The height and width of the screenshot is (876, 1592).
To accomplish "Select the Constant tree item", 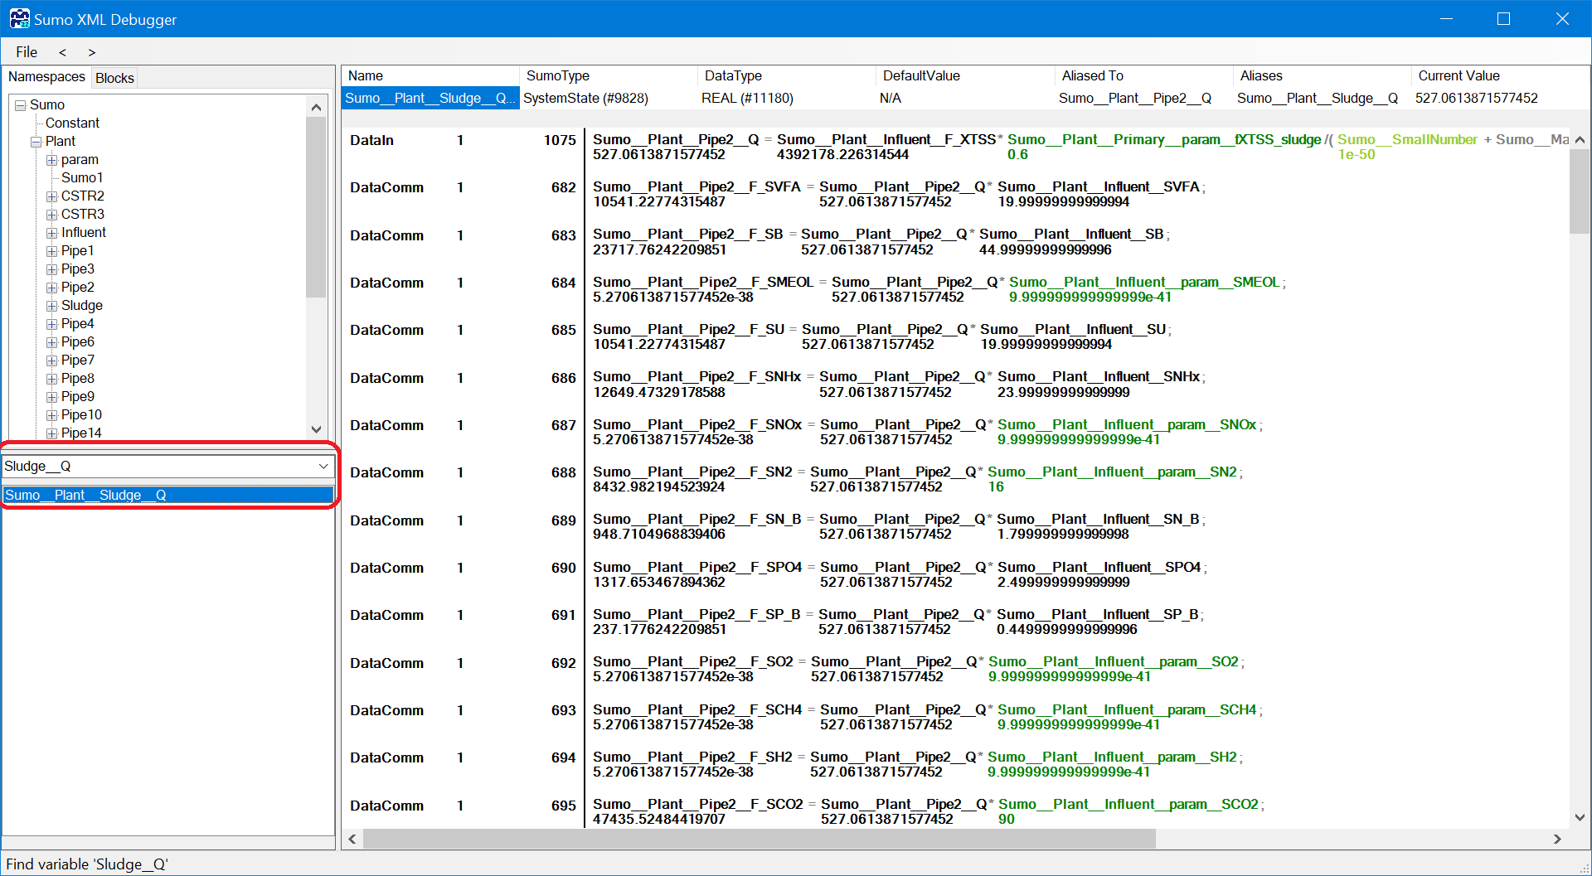I will (72, 123).
